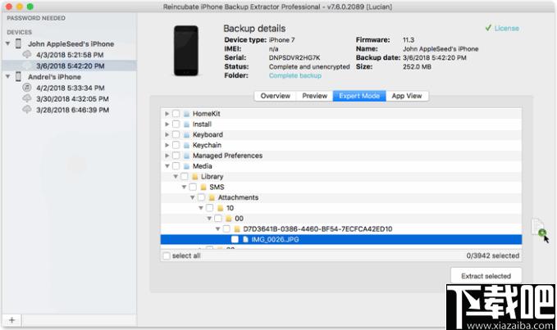
Task: Select the 3/6/2018 5:42:20 PM backup
Action: point(70,66)
